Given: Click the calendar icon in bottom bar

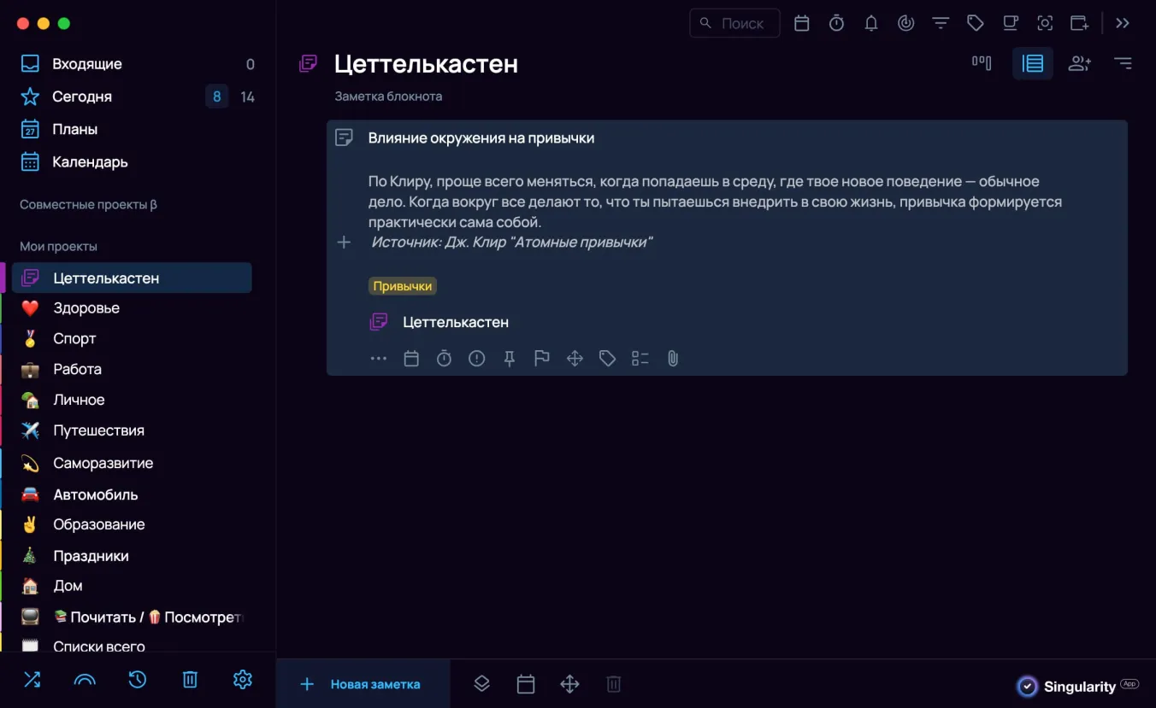Looking at the screenshot, I should click(526, 683).
